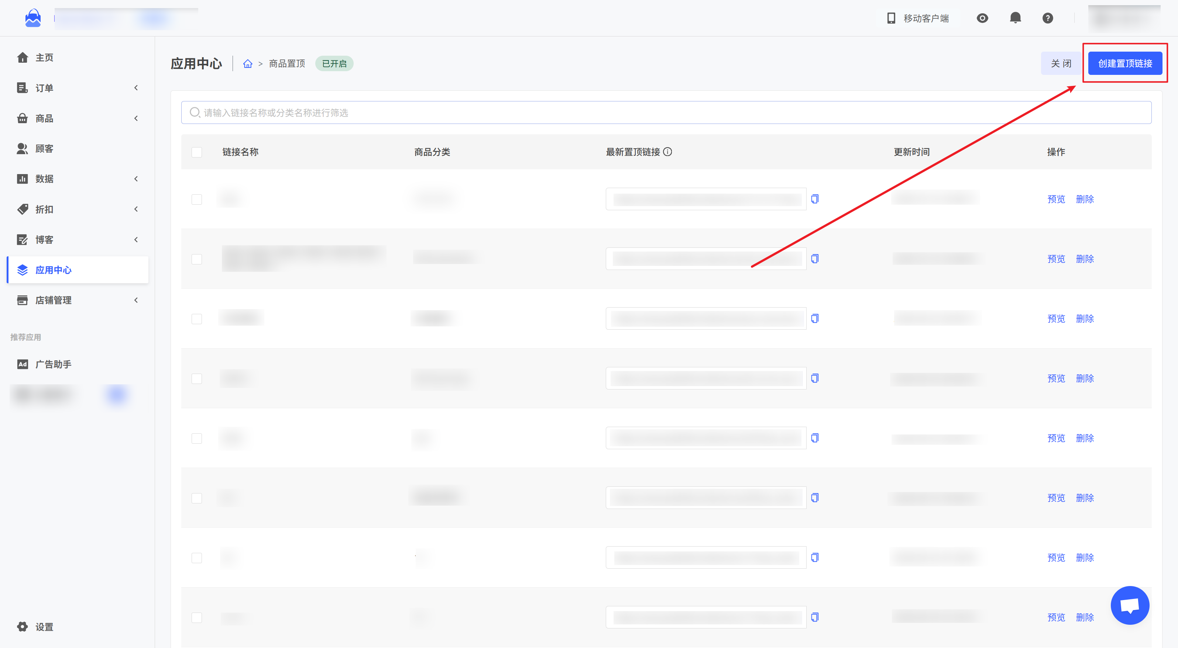Check the first row's checkbox
This screenshot has width=1178, height=648.
pos(197,199)
